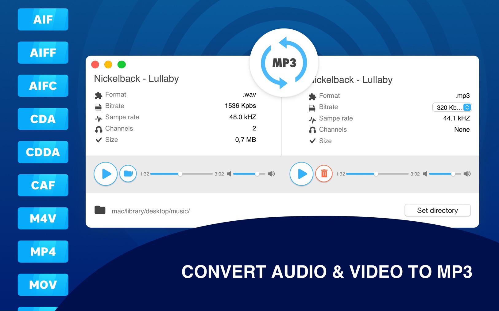Close the window with red button
The width and height of the screenshot is (499, 311).
(95, 65)
